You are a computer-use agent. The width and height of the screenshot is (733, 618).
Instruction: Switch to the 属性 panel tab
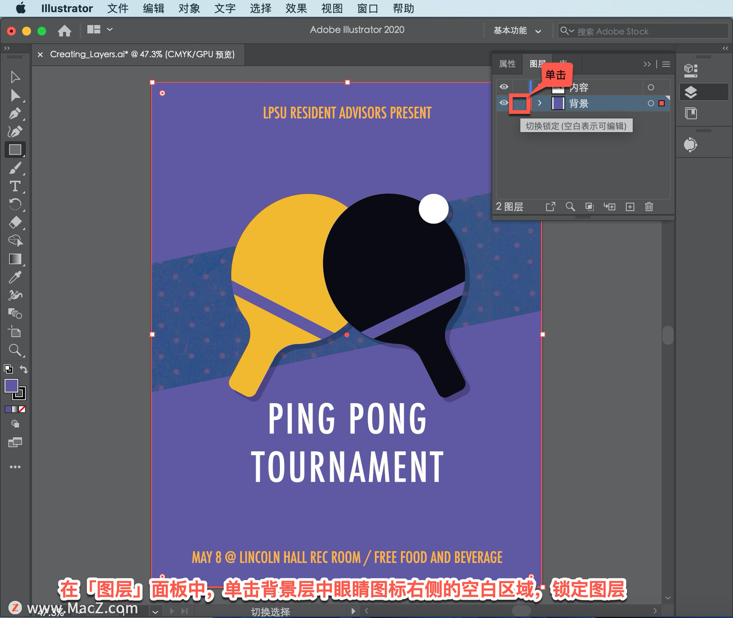pos(507,64)
